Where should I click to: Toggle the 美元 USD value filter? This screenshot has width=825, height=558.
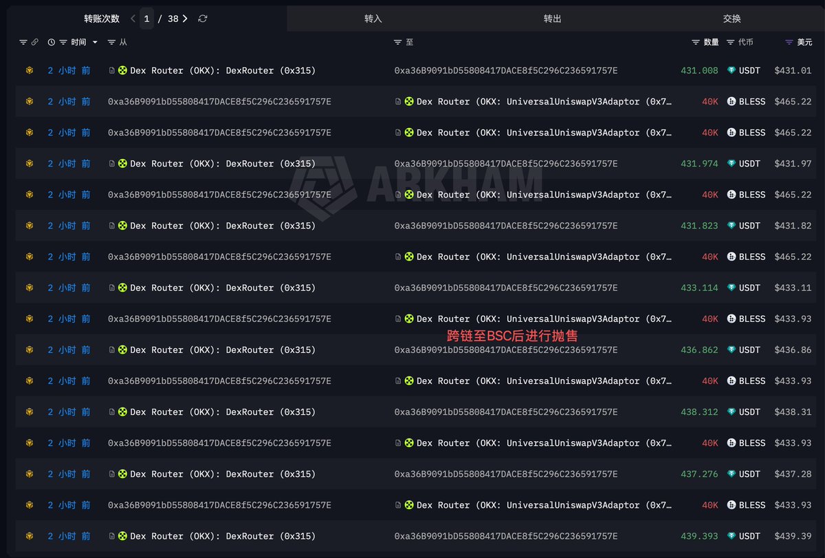[x=789, y=43]
